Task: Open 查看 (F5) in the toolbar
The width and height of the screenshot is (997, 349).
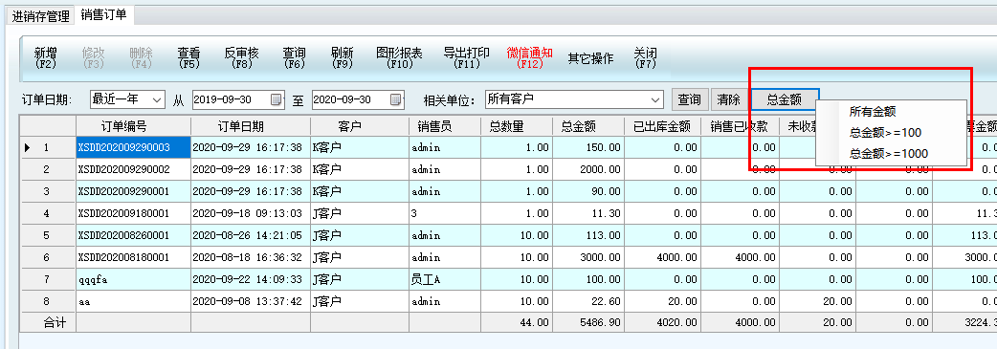Action: (x=188, y=58)
